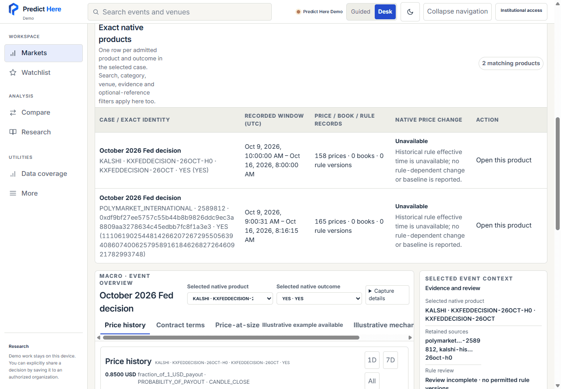
Task: Click the Markets bar chart icon
Action: (x=13, y=53)
